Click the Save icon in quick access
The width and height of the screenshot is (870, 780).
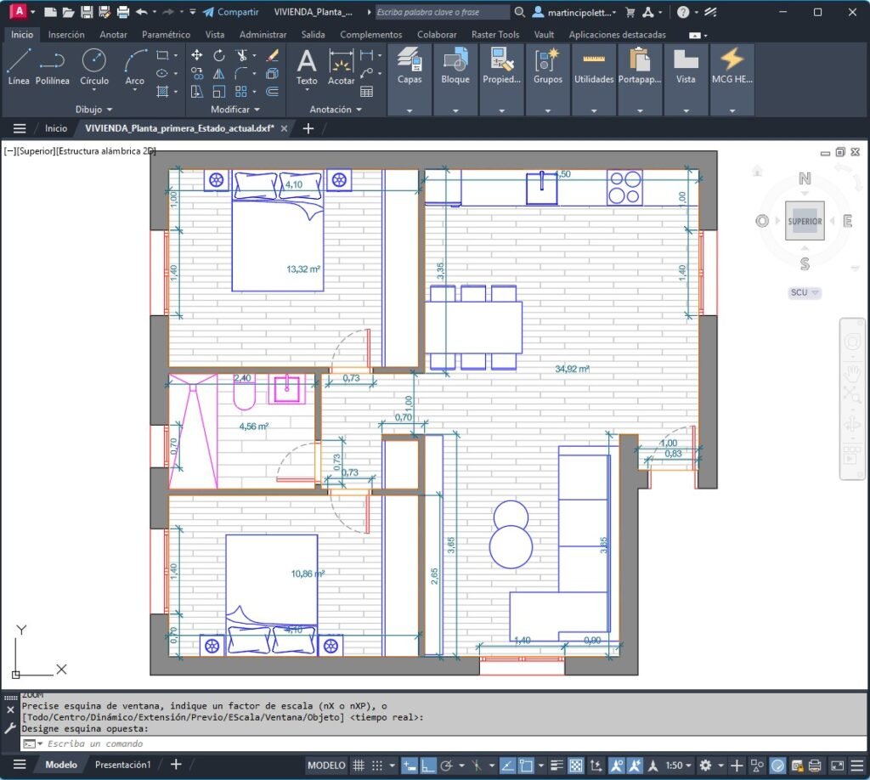(x=87, y=12)
